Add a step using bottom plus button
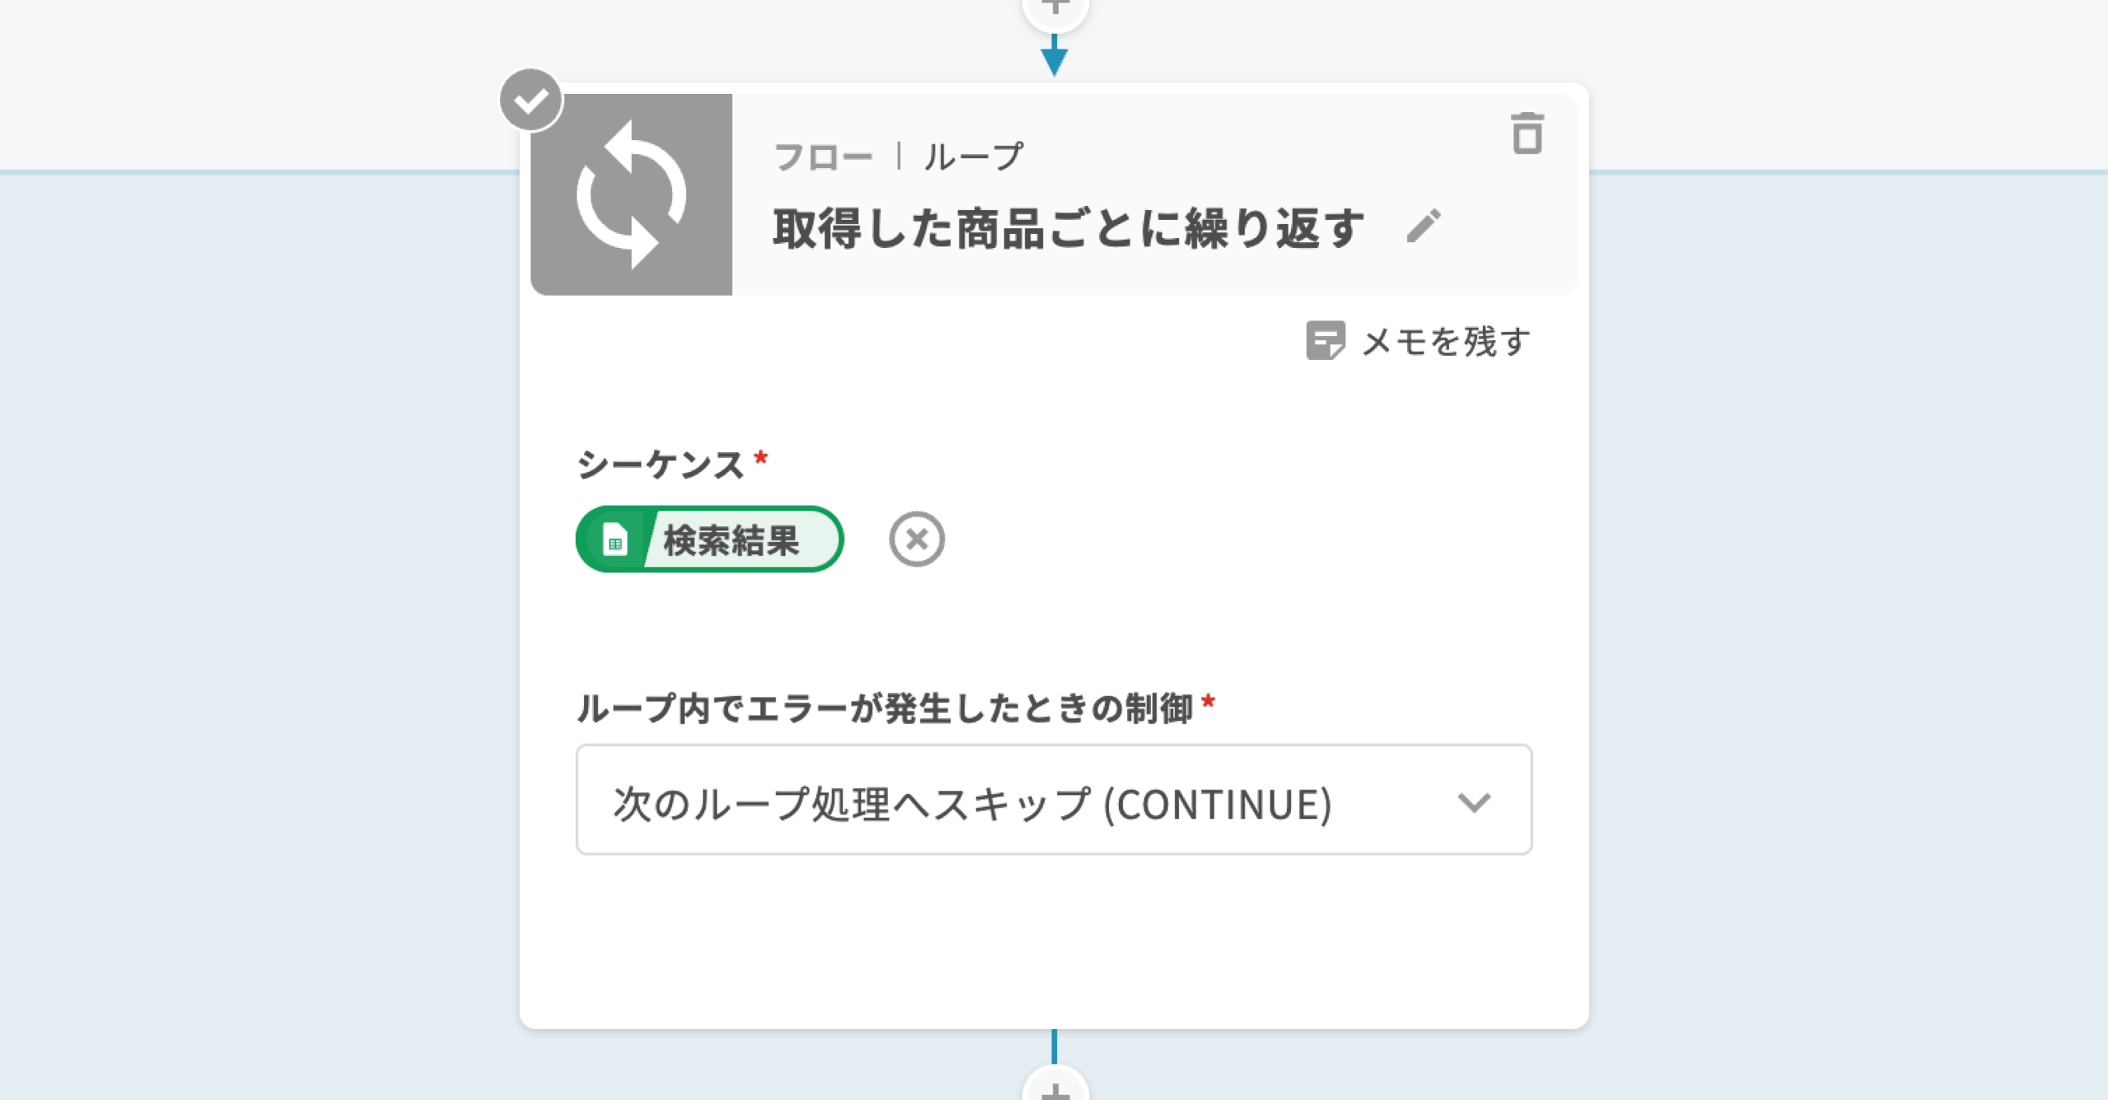 pyautogui.click(x=1055, y=1088)
